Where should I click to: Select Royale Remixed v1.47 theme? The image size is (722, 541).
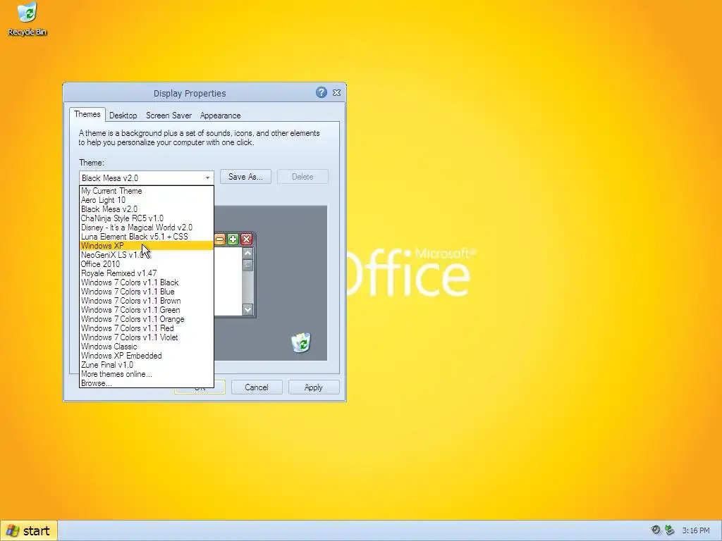(x=147, y=273)
